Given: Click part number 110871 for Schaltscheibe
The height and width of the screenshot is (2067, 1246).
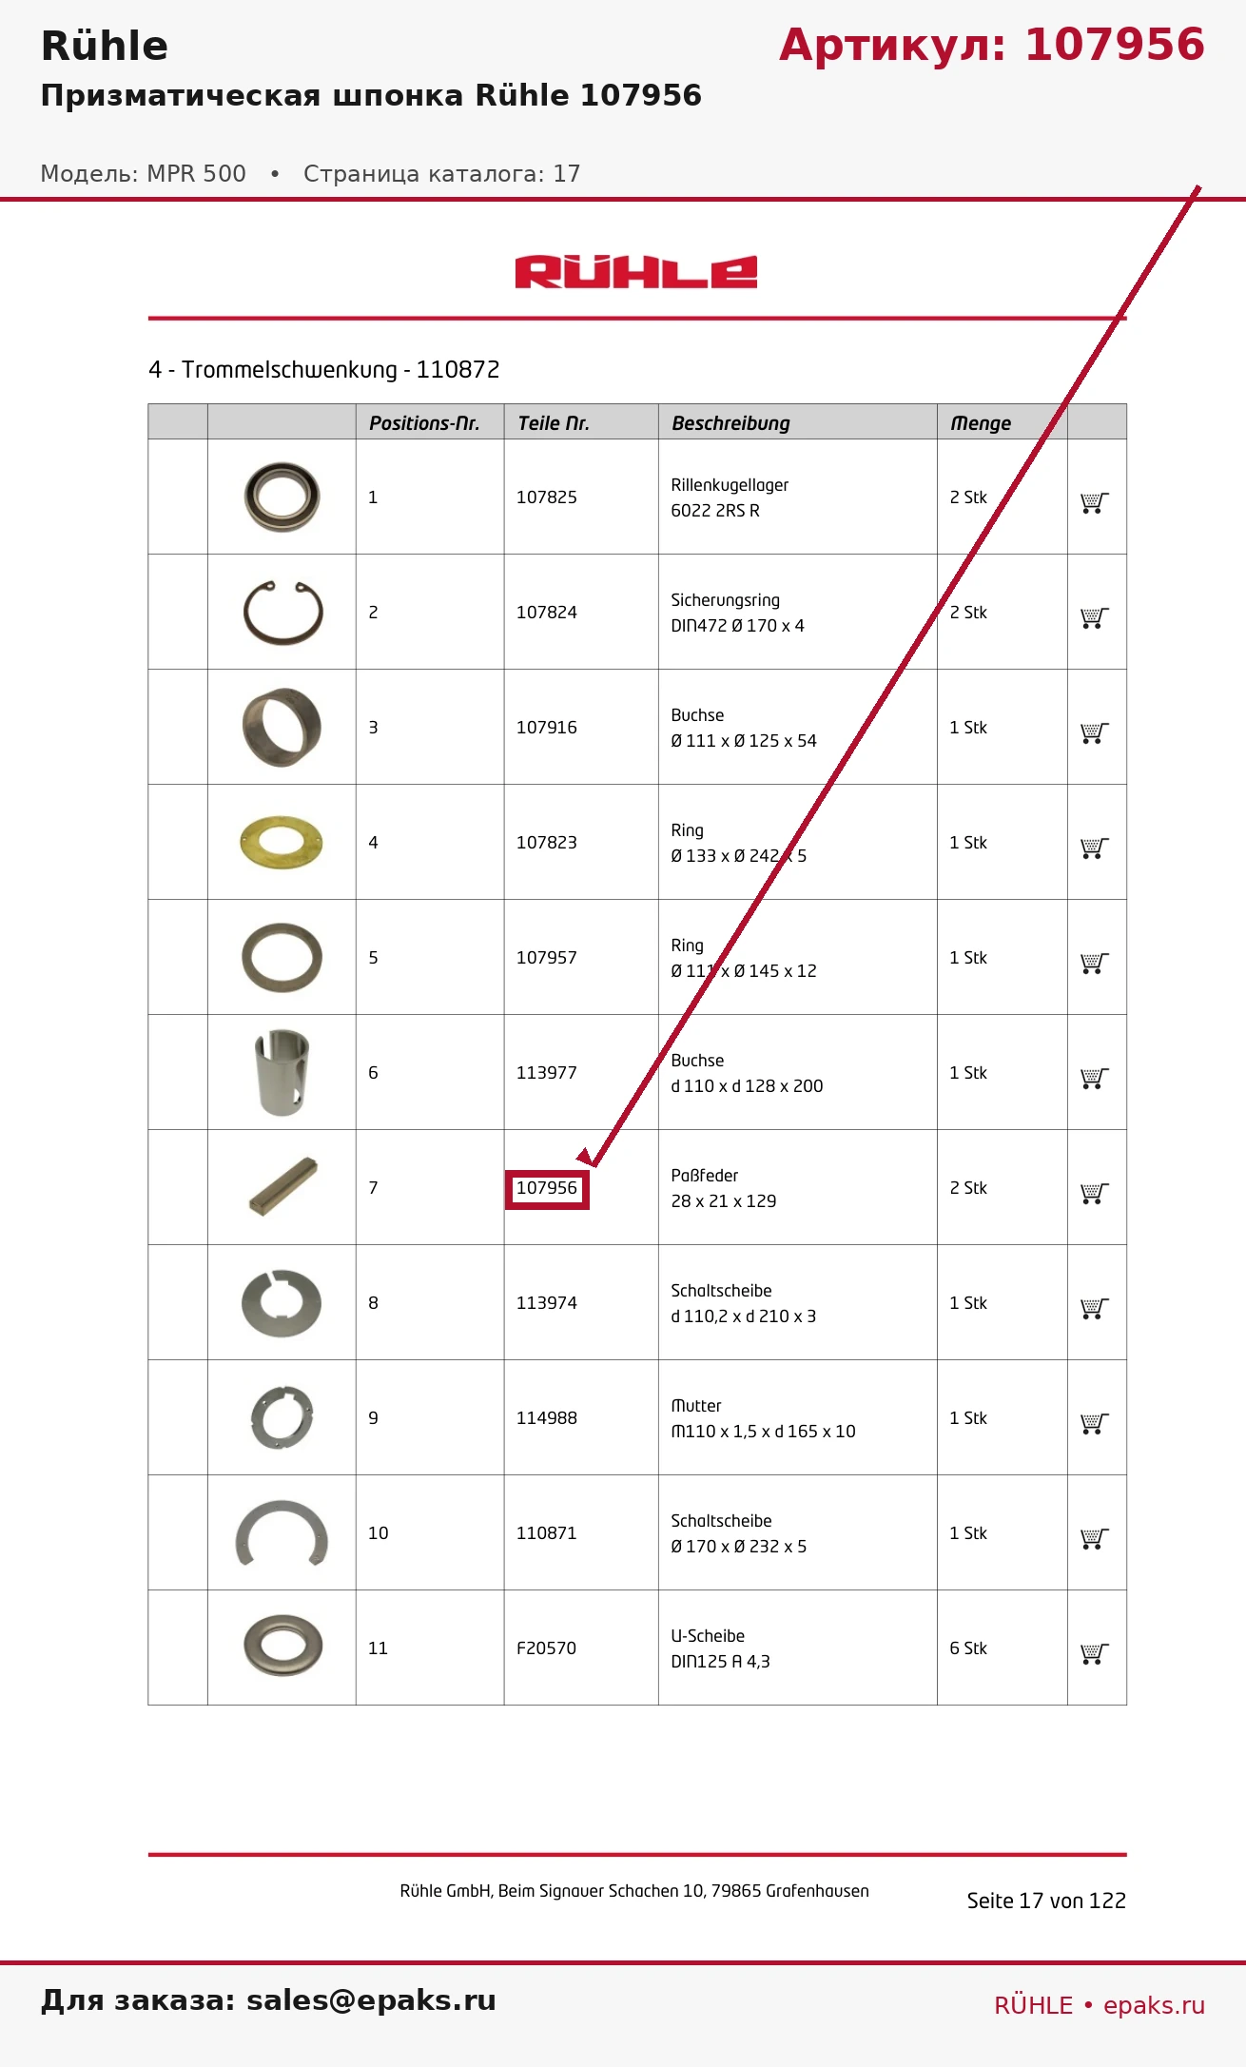Looking at the screenshot, I should click(x=547, y=1533).
